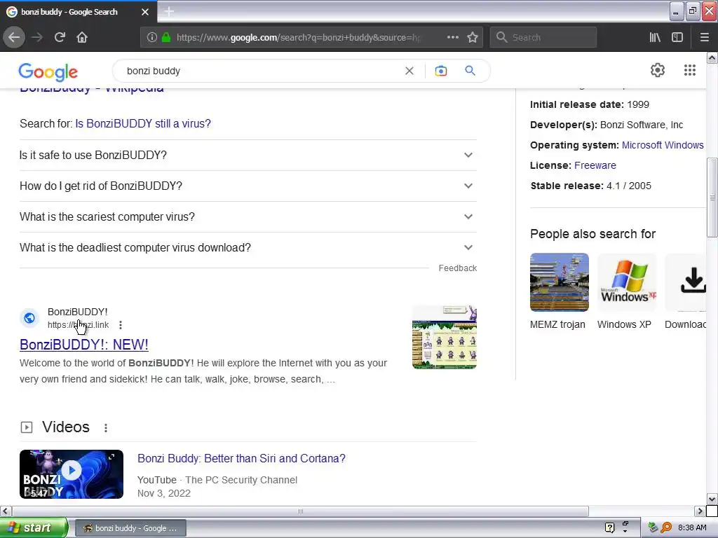
Task: Go back with the browser back arrow
Action: pyautogui.click(x=14, y=37)
